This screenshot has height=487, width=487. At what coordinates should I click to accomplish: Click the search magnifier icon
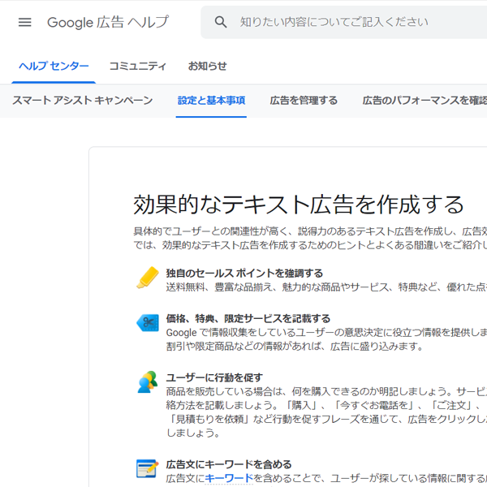point(221,22)
